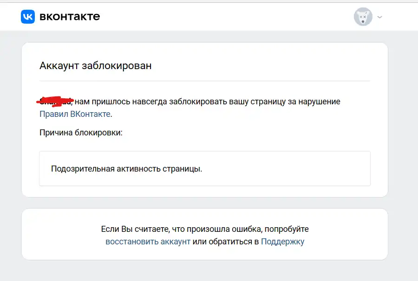Follow the восстановить аккаунт link
418x281 pixels.
[x=148, y=241]
